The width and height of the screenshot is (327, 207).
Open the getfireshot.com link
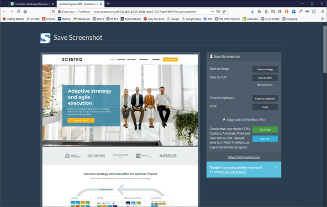coord(244,157)
